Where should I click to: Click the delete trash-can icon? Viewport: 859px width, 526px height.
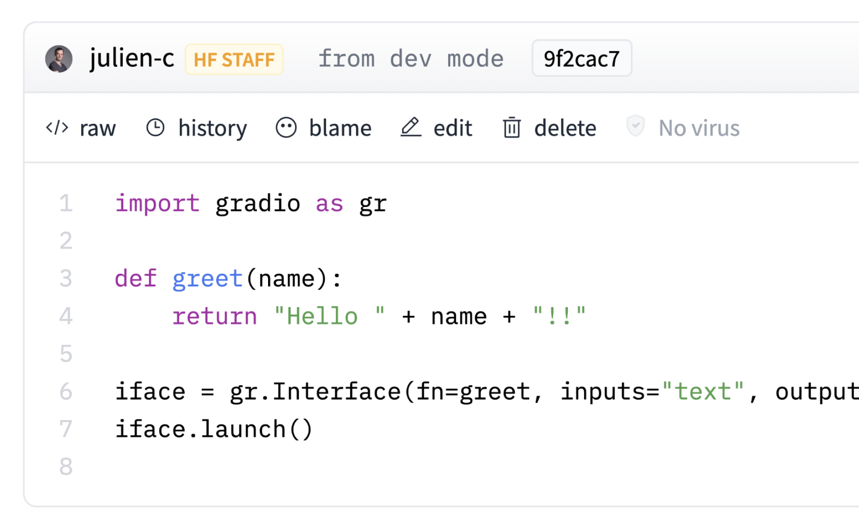511,127
